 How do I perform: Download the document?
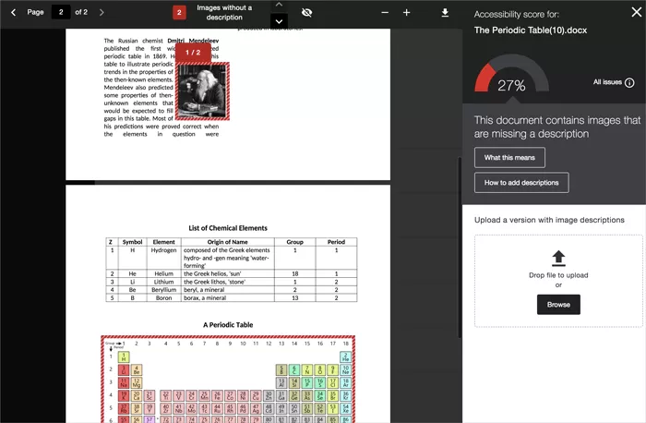click(445, 12)
